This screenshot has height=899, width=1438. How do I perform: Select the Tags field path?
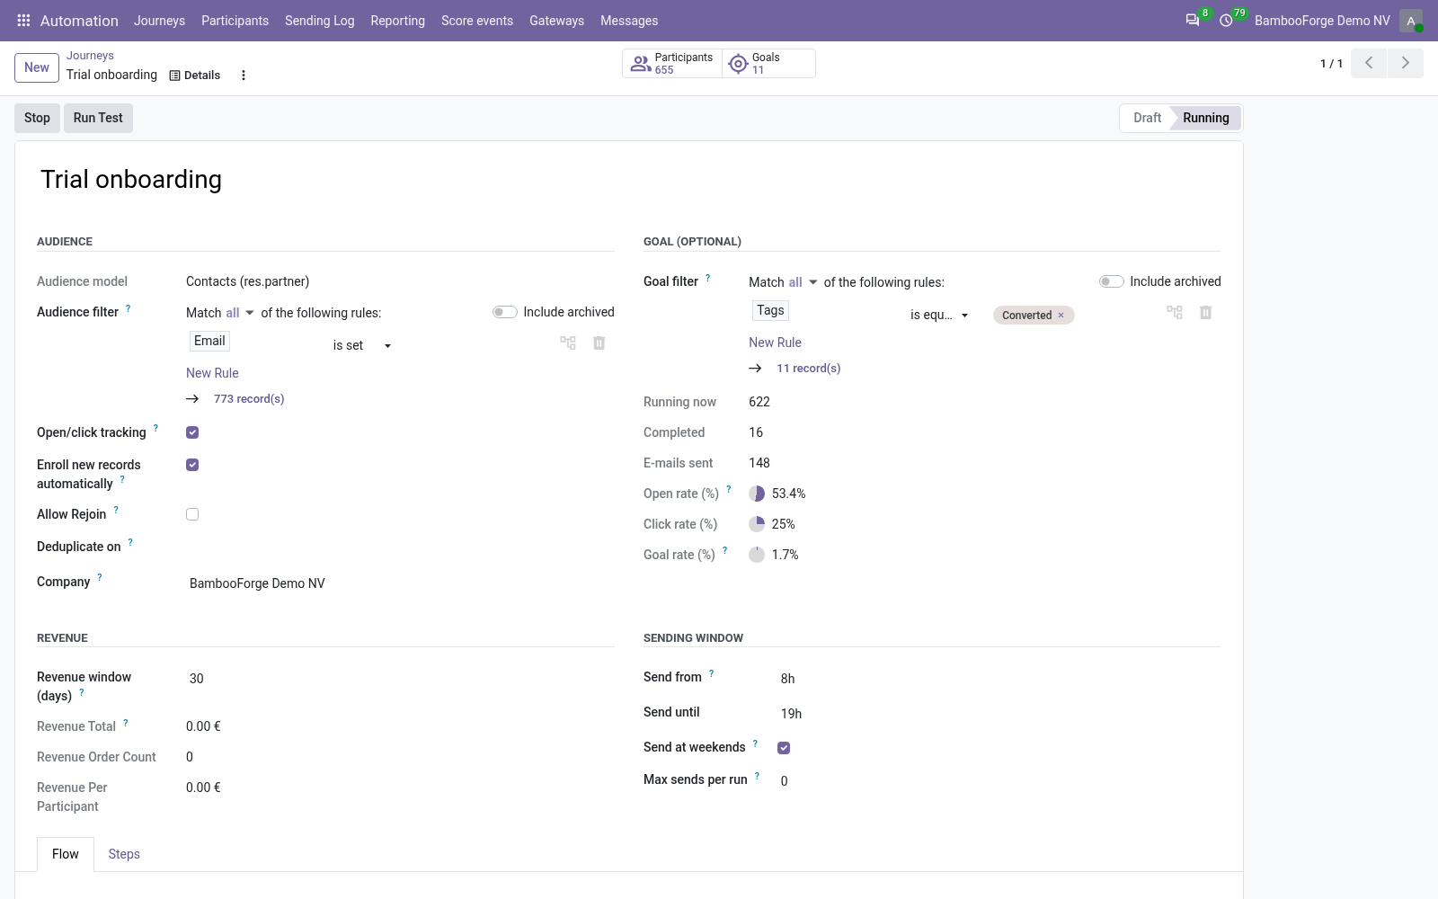click(x=770, y=310)
